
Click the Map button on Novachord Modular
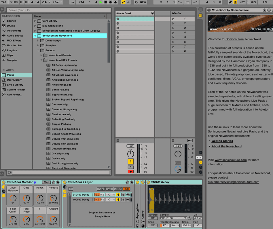46,182
